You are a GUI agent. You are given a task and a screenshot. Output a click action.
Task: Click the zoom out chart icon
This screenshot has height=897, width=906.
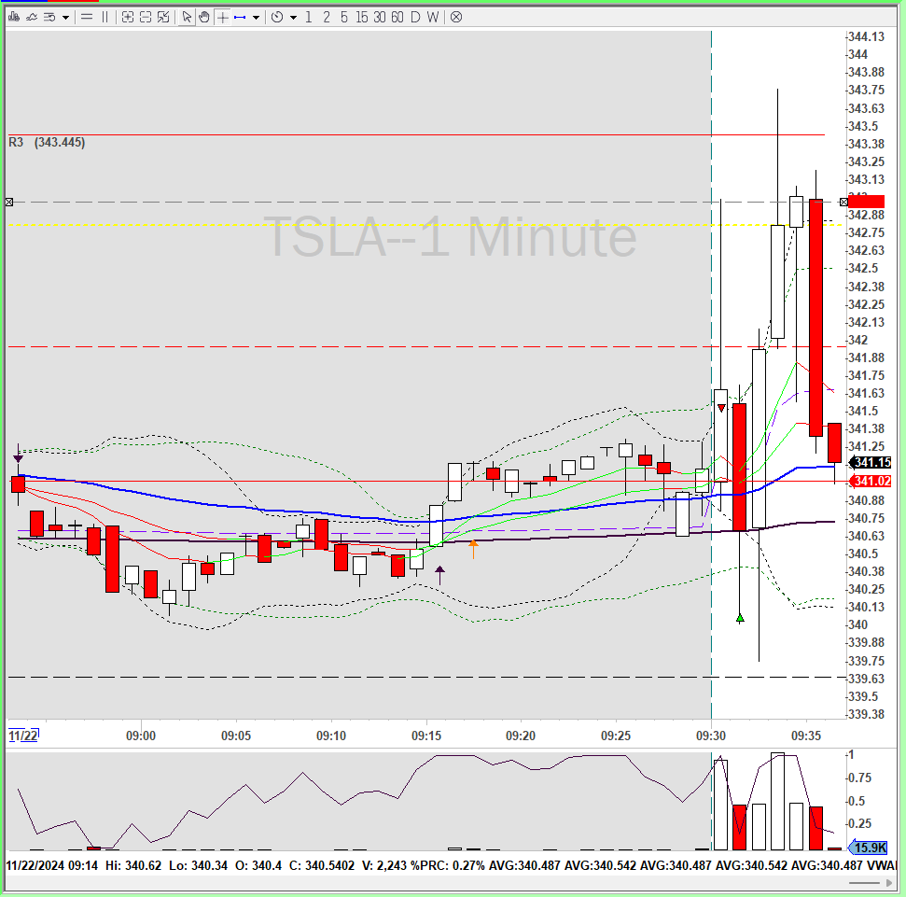click(146, 18)
